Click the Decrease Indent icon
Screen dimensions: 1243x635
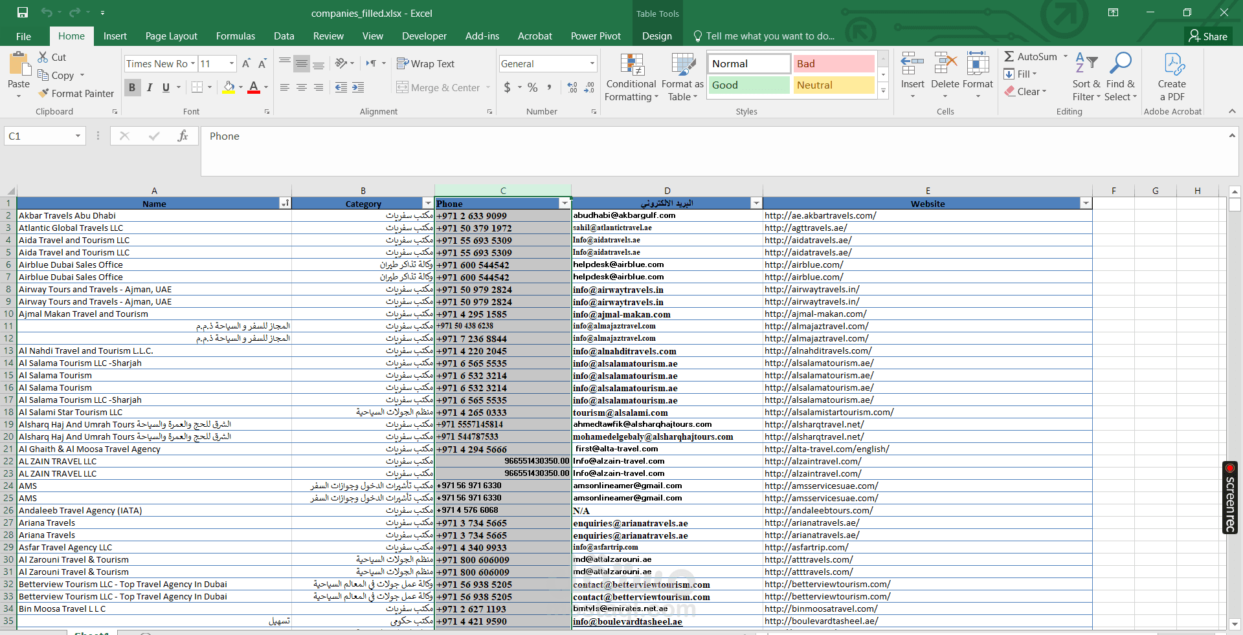(x=341, y=87)
